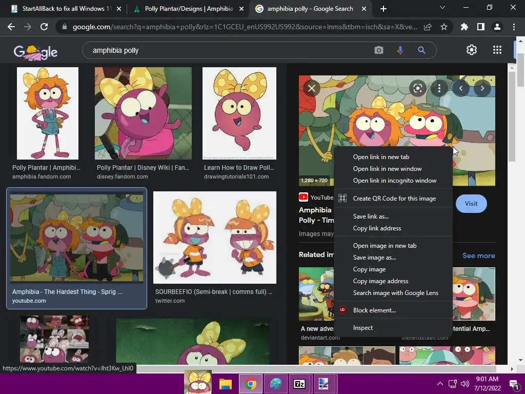Open SOURBEEFIO twitter.com image result
Screen dimensions: 525x394
click(x=215, y=237)
